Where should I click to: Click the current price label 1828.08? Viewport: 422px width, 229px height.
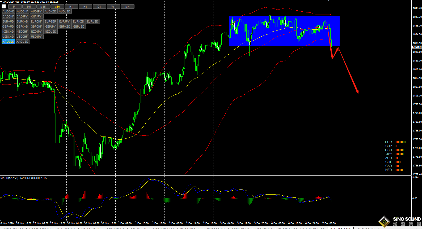click(417, 47)
